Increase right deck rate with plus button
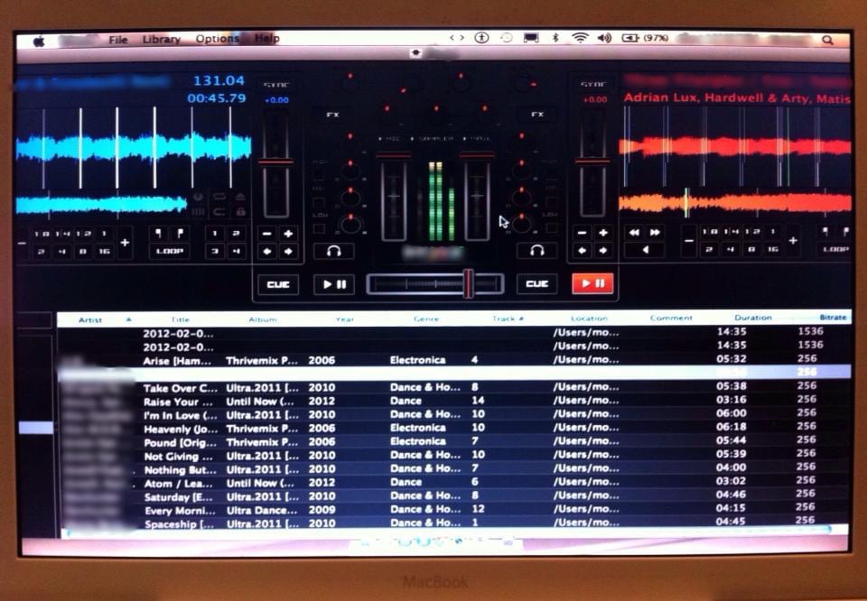Screen dimensions: 867x601 pyautogui.click(x=603, y=233)
